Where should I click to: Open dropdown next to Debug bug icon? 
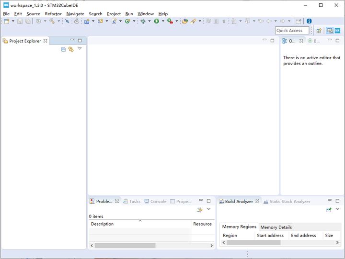pyautogui.click(x=149, y=21)
